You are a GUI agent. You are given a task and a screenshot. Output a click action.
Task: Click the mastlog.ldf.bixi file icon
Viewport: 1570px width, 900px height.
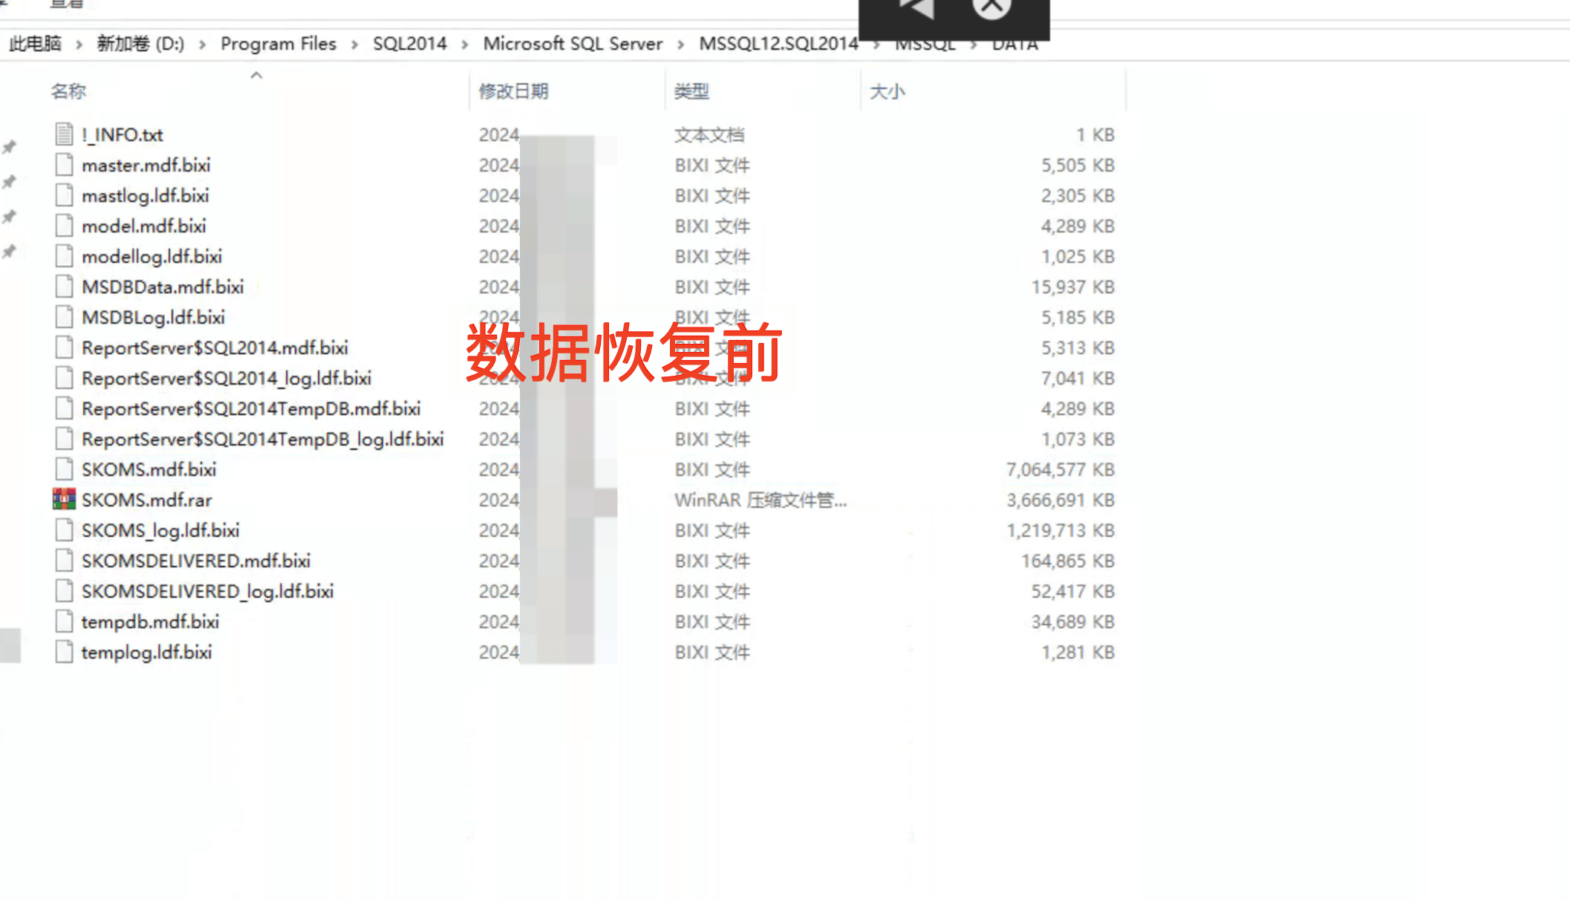pyautogui.click(x=64, y=195)
